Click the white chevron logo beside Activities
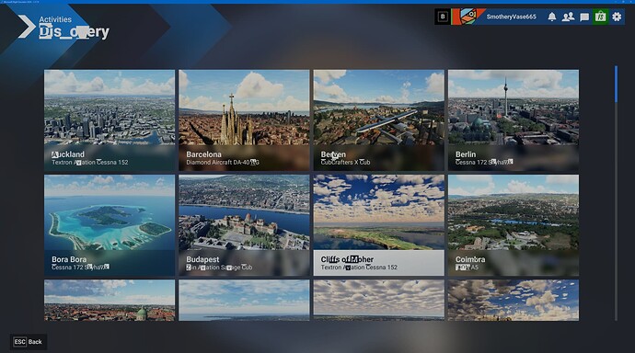 click(x=27, y=27)
